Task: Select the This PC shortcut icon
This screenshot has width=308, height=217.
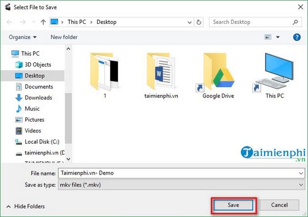Action: [x=275, y=76]
